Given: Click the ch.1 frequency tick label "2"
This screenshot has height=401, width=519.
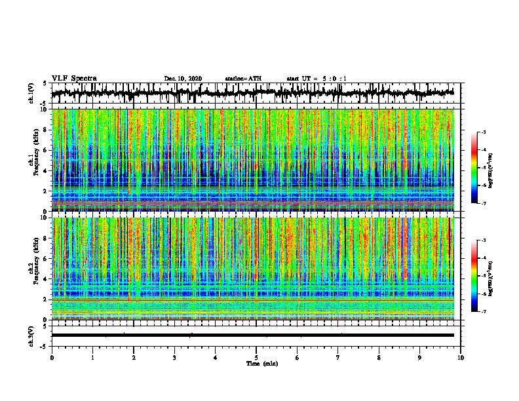Looking at the screenshot, I should coord(46,191).
